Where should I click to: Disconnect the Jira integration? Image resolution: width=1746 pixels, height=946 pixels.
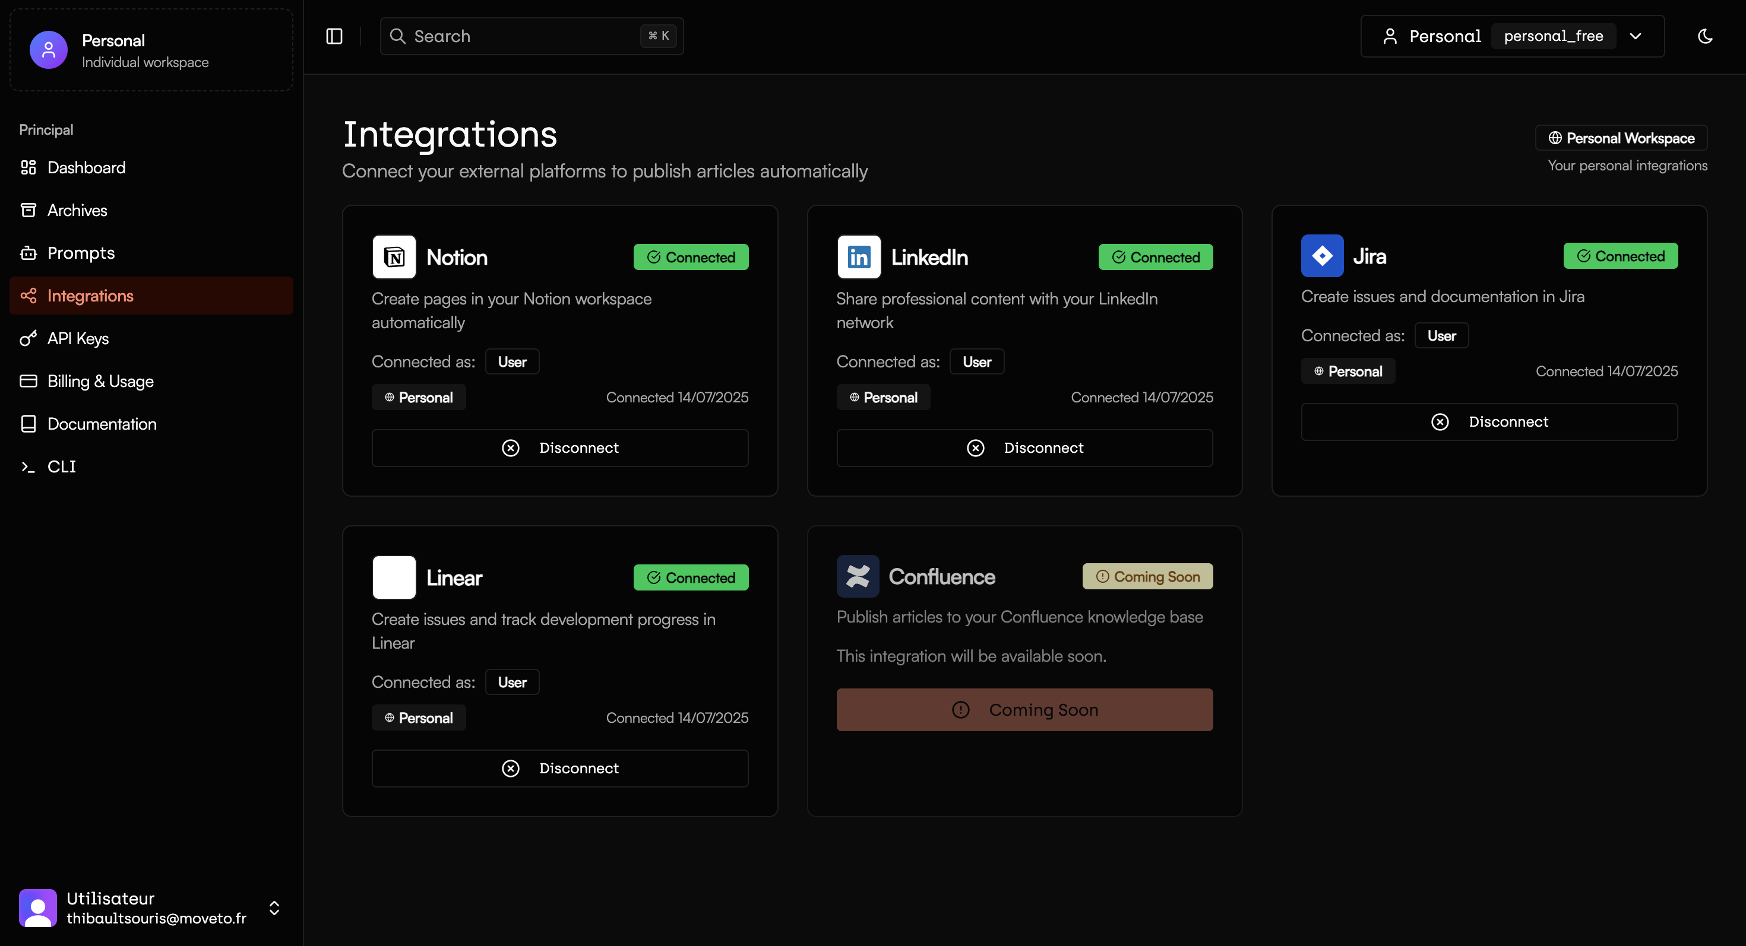[x=1489, y=422]
